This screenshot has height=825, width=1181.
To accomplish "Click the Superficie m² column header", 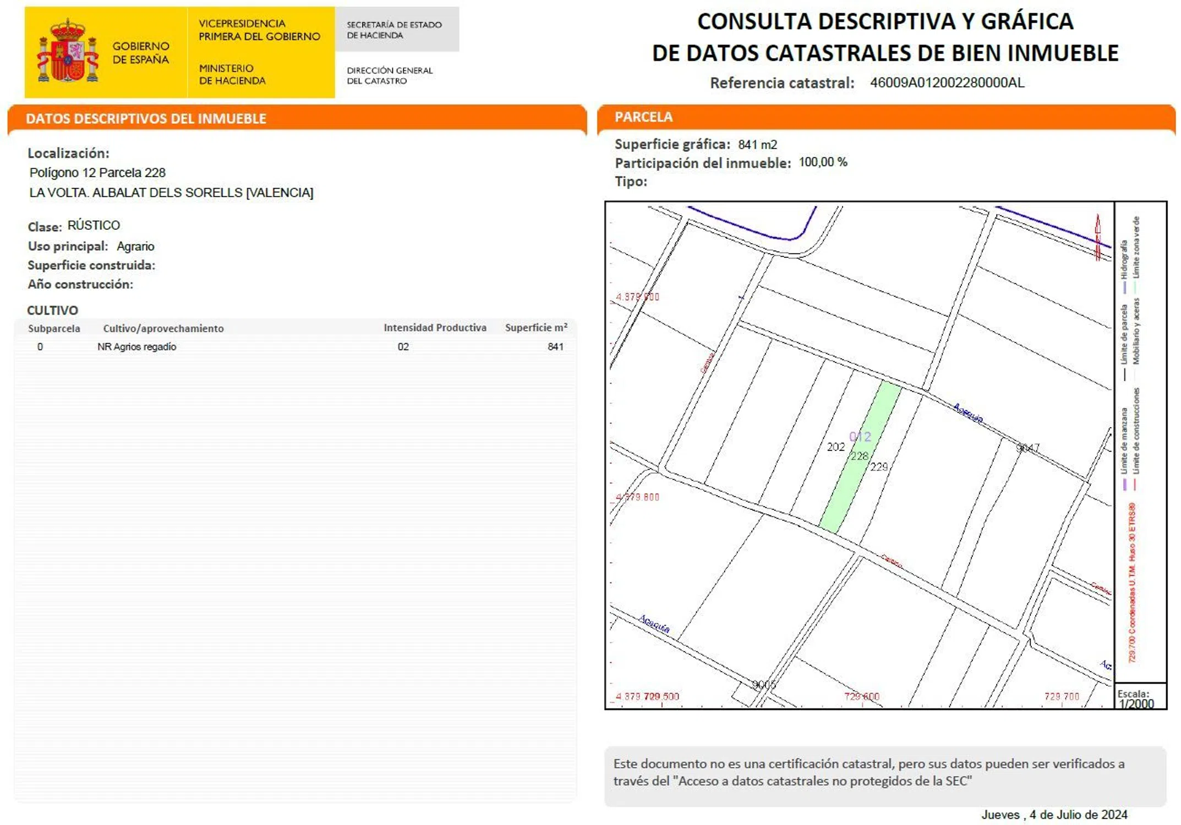I will click(535, 328).
